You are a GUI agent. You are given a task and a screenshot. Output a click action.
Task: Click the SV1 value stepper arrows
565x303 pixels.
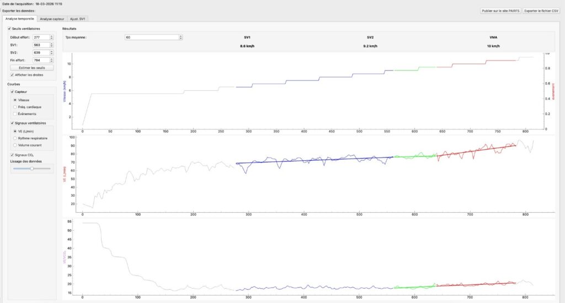tap(51, 45)
